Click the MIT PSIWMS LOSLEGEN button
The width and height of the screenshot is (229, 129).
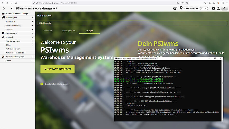58,69
